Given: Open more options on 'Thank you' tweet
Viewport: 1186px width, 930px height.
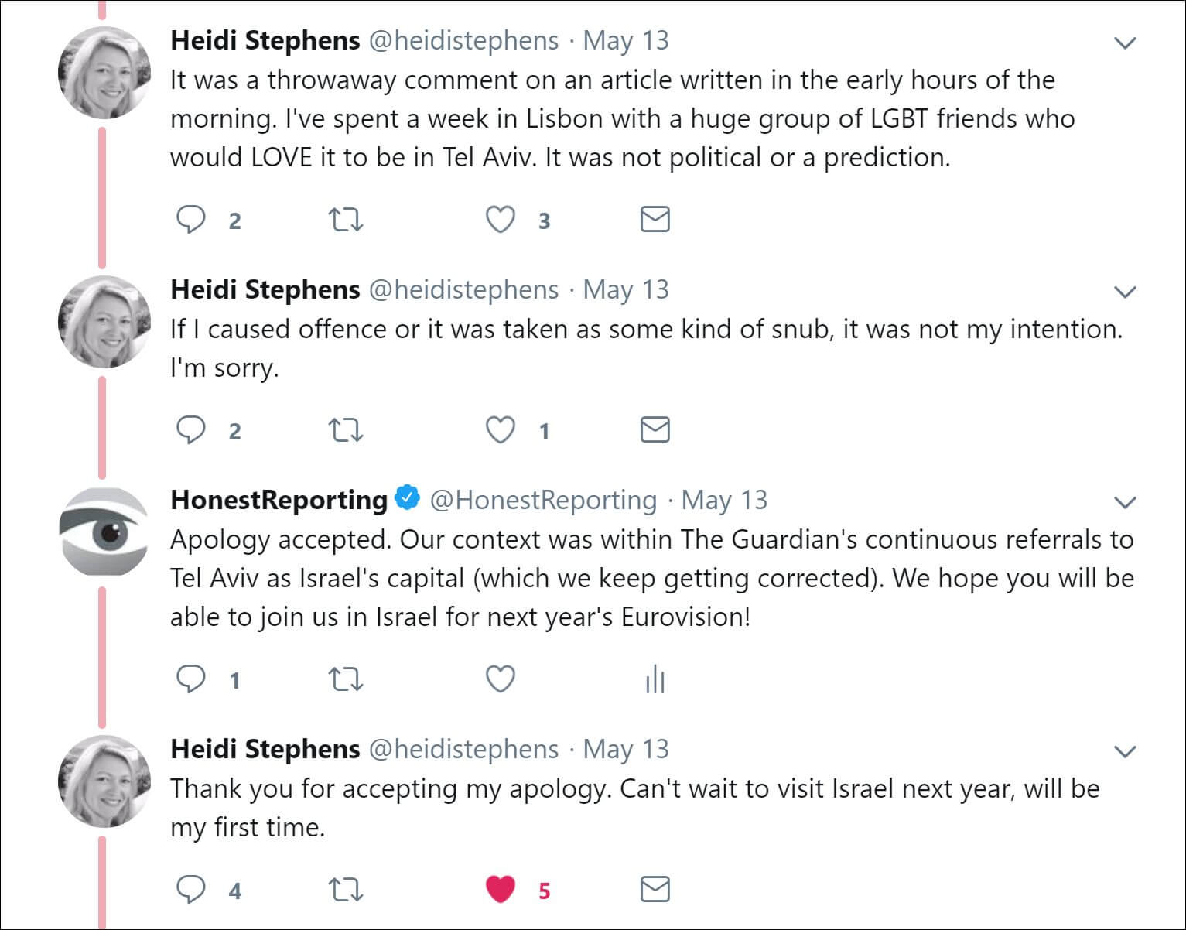Looking at the screenshot, I should click(1124, 751).
